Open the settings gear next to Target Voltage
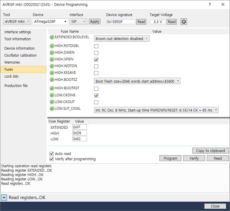The width and height of the screenshot is (230, 211). [184, 22]
